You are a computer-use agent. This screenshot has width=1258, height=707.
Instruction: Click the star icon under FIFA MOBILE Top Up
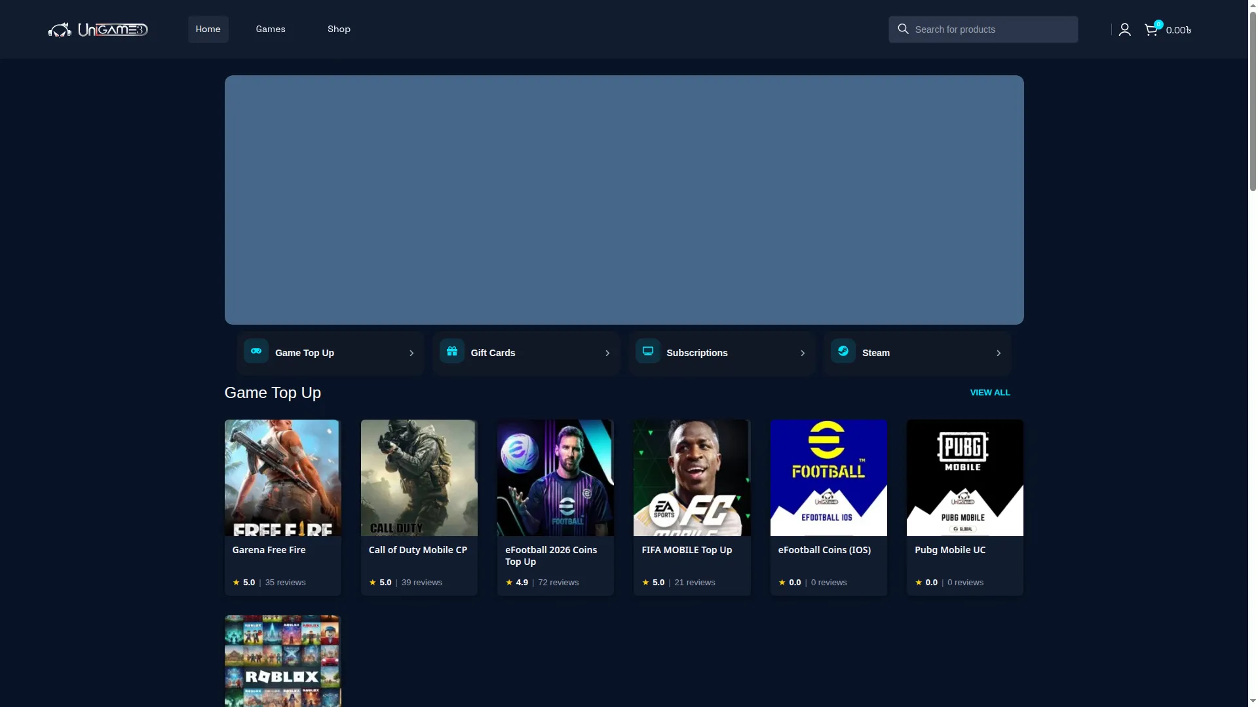point(645,582)
